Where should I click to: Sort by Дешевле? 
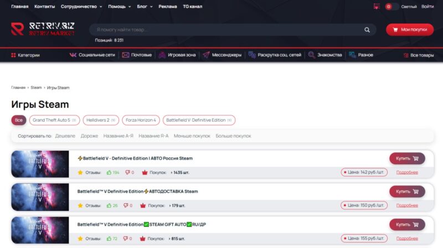(65, 136)
